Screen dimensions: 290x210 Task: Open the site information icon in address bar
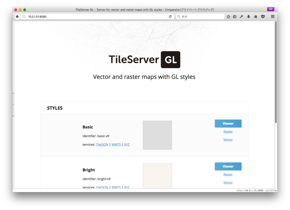point(24,17)
